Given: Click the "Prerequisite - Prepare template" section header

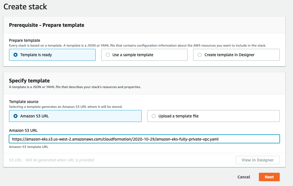Looking at the screenshot, I should click(x=46, y=25).
